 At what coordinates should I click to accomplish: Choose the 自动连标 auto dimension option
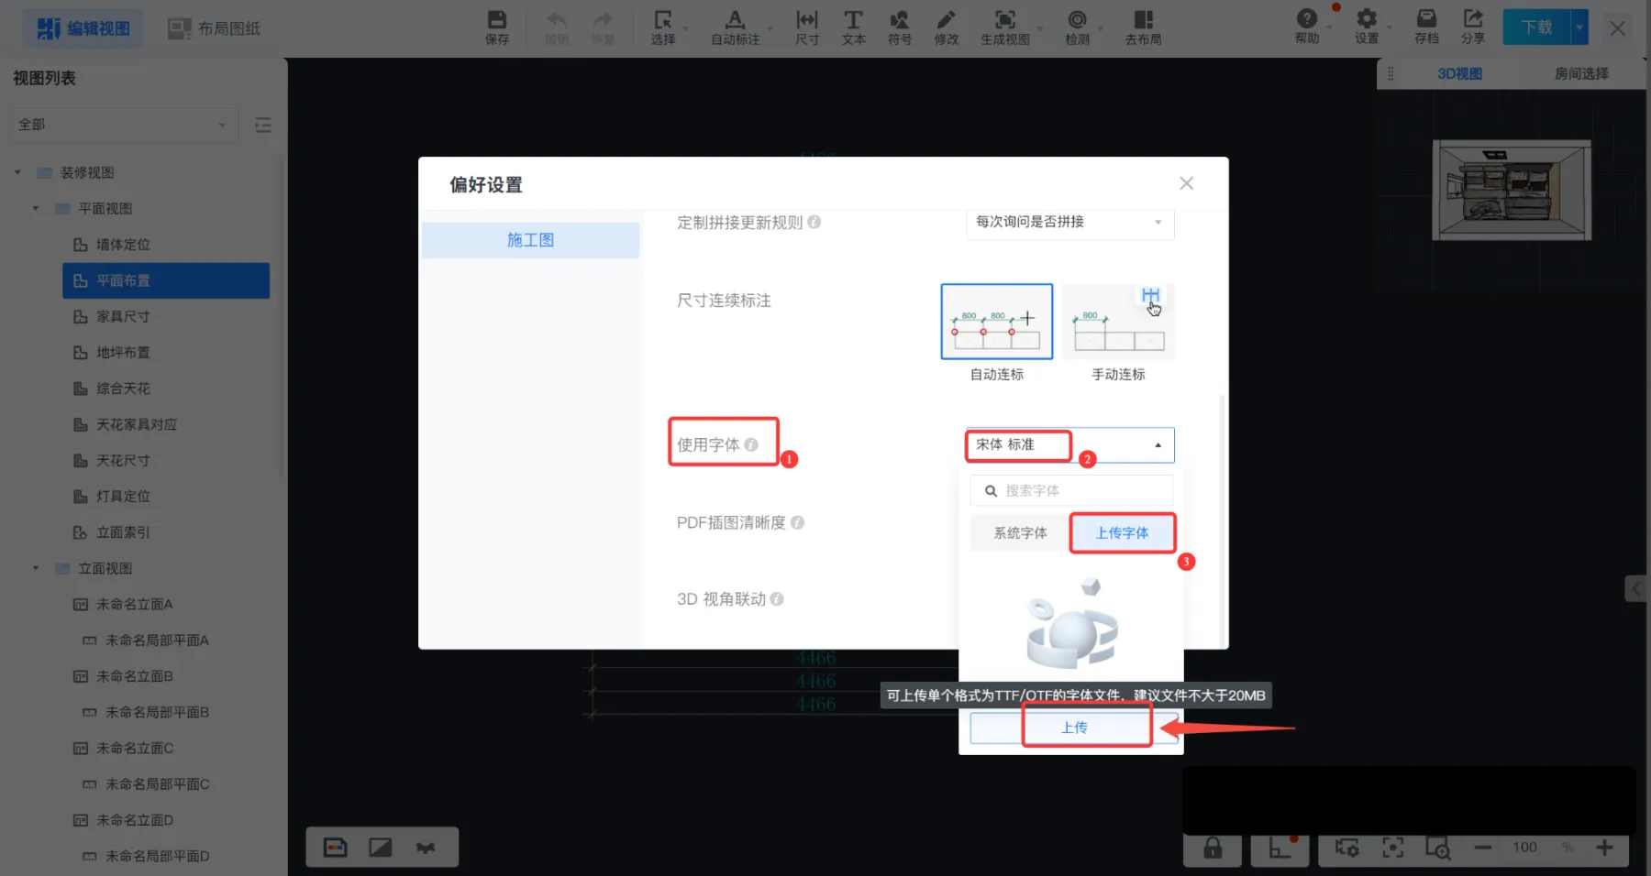996,322
